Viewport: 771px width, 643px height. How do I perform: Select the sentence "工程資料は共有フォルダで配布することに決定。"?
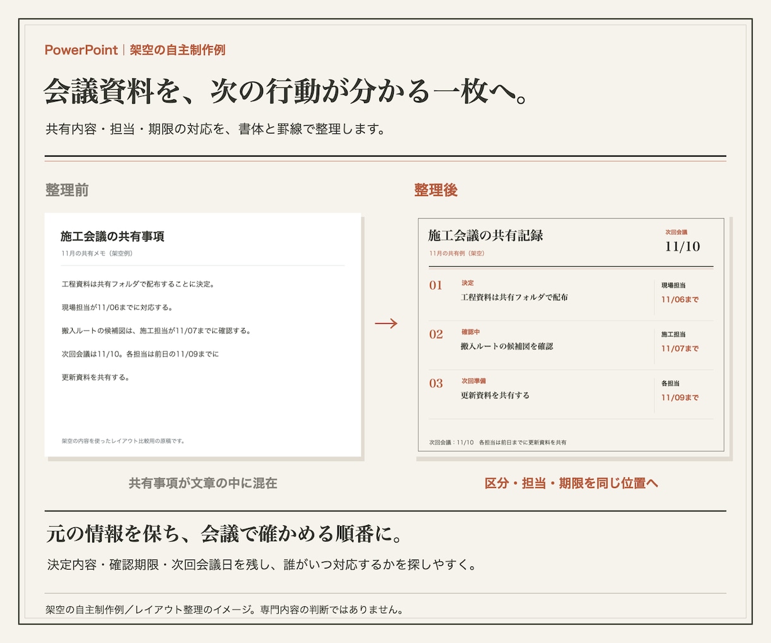(138, 285)
